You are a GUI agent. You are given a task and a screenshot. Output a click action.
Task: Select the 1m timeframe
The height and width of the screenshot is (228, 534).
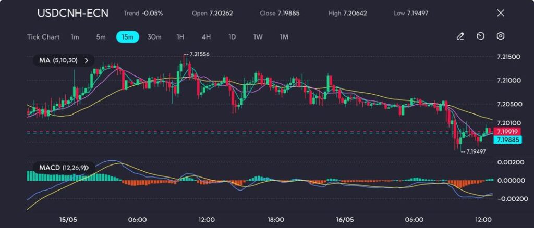75,37
